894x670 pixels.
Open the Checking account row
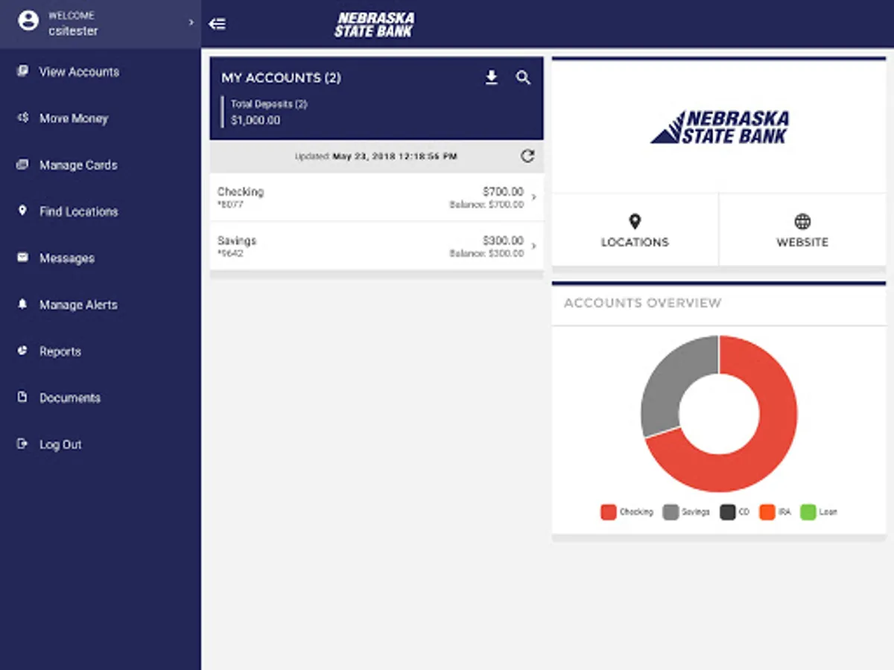pyautogui.click(x=376, y=197)
